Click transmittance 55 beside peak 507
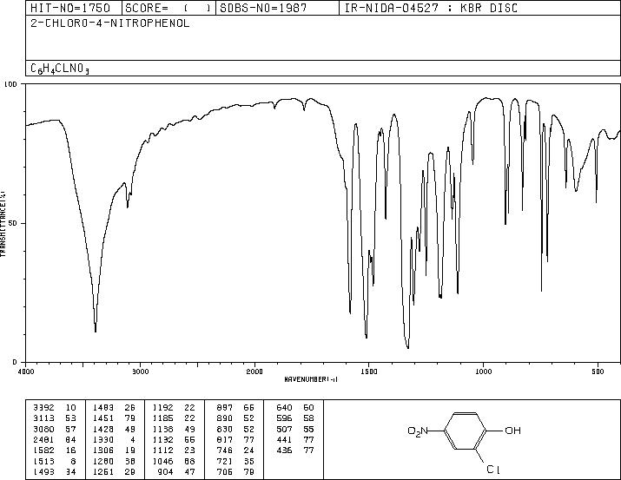Screen dimensions: 621x480 (308, 429)
